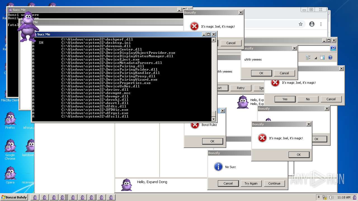
Task: Open the Opera desktop icon
Action: click(10, 175)
